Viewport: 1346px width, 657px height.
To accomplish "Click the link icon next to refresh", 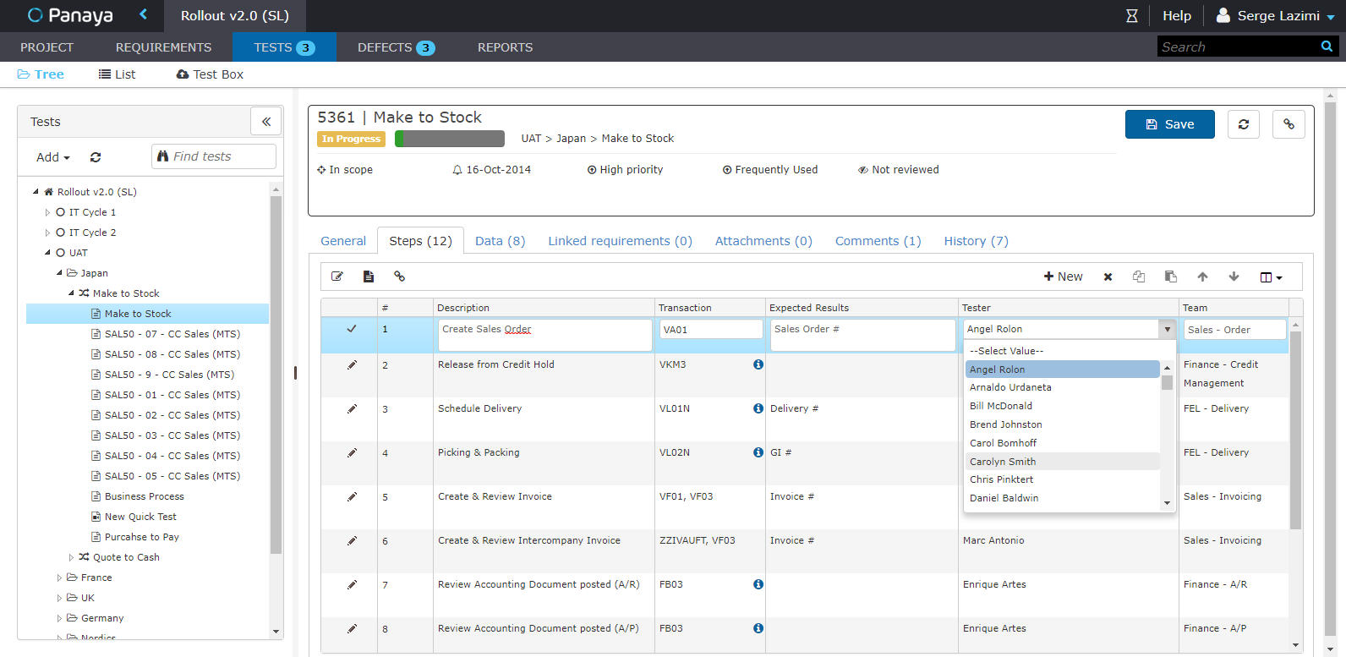I will (1289, 124).
